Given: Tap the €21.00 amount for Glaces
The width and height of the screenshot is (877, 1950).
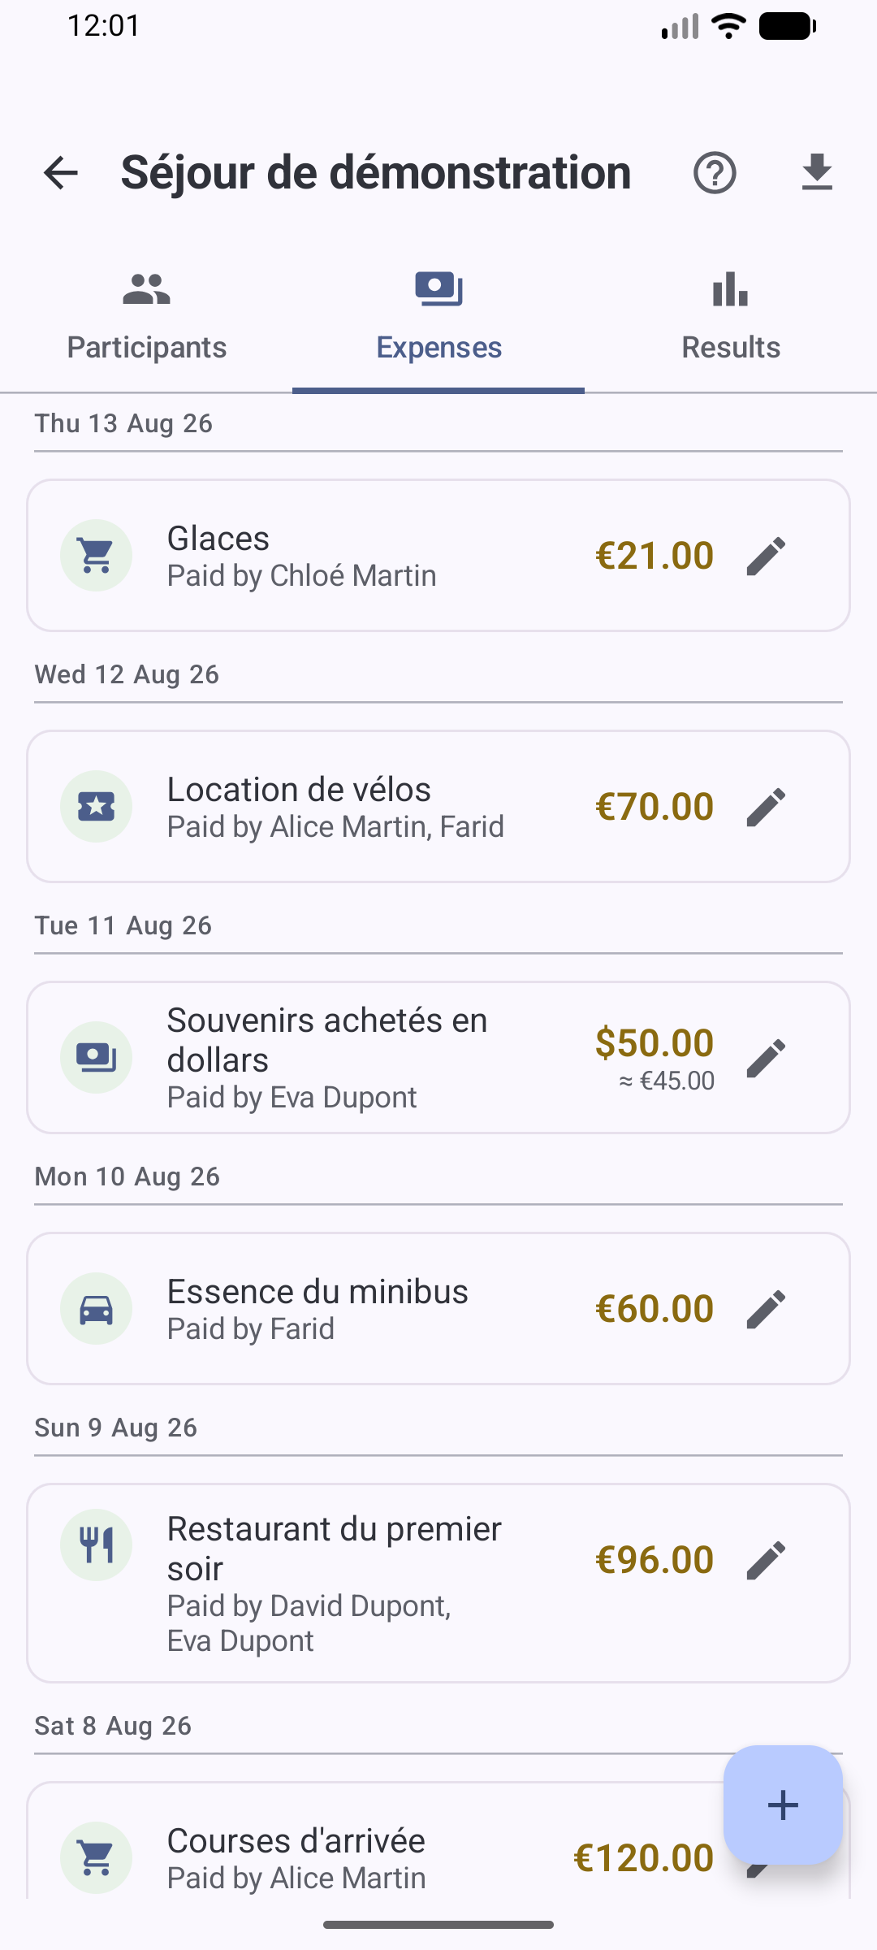Looking at the screenshot, I should (x=655, y=556).
